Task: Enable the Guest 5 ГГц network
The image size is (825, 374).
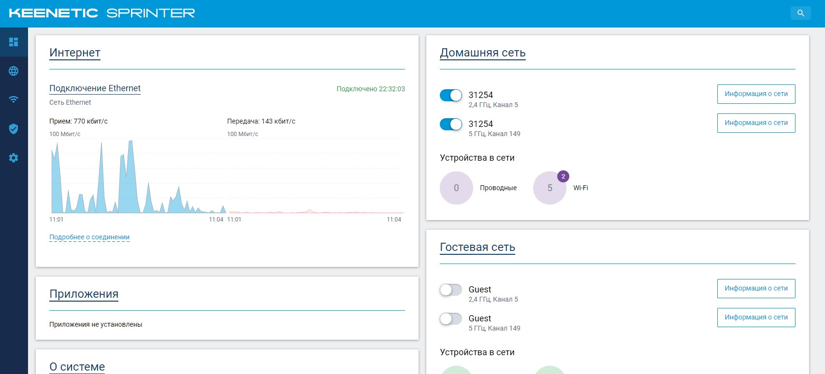Action: 451,319
